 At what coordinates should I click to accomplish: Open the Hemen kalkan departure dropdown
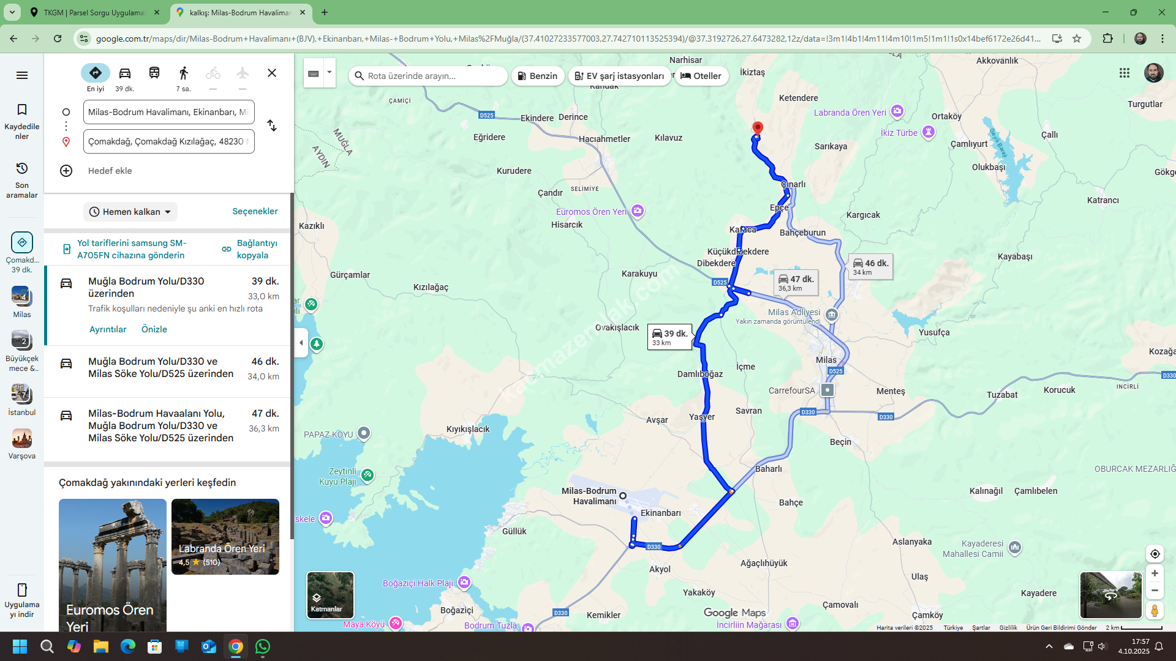click(130, 212)
